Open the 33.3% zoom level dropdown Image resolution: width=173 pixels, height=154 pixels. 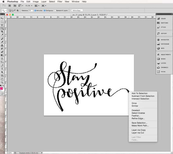pos(29,6)
